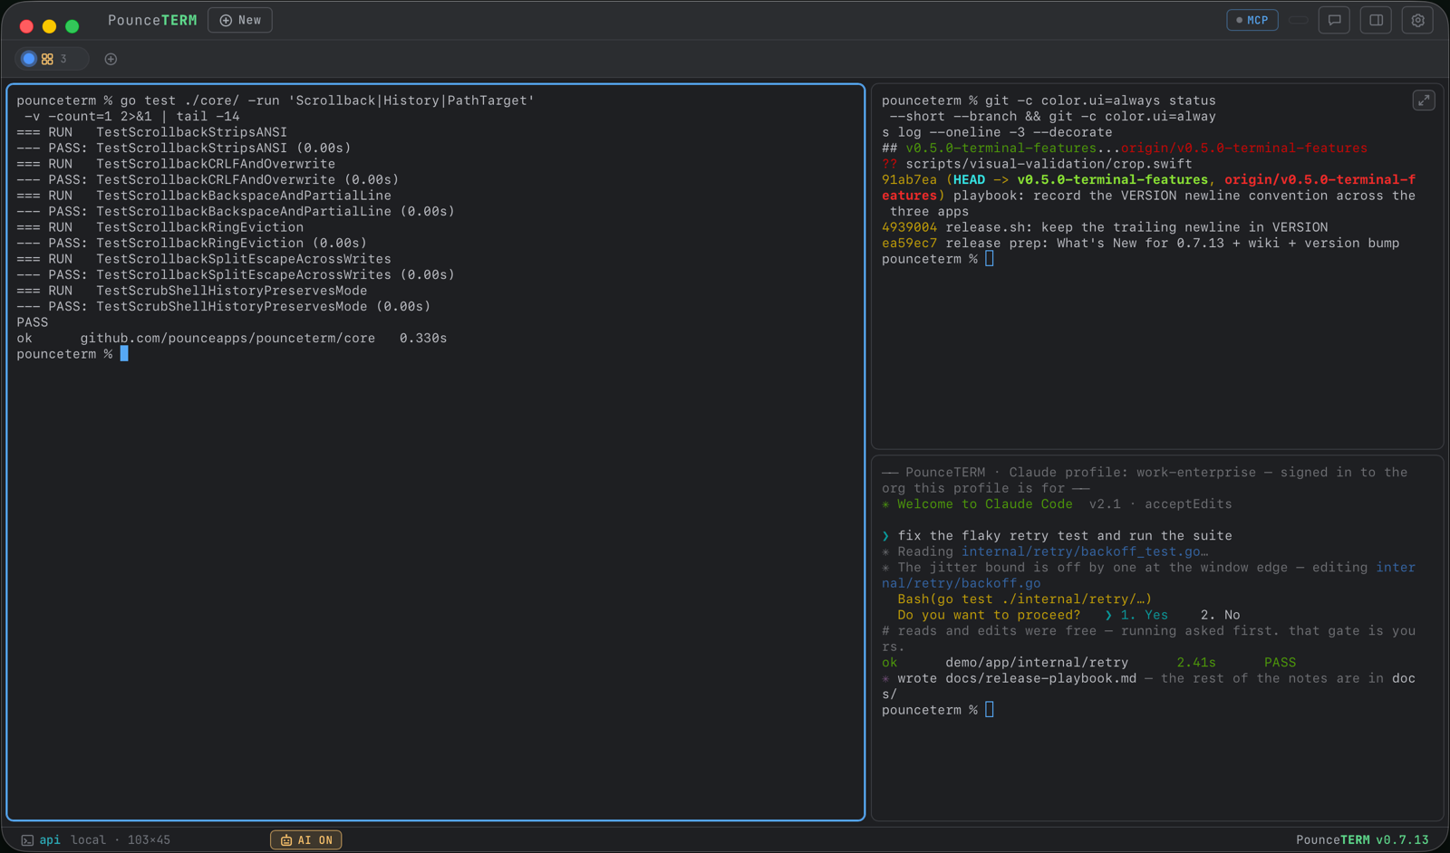Click the PounceTERM v0.7.13 version label
Viewport: 1450px width, 853px height.
coord(1362,840)
